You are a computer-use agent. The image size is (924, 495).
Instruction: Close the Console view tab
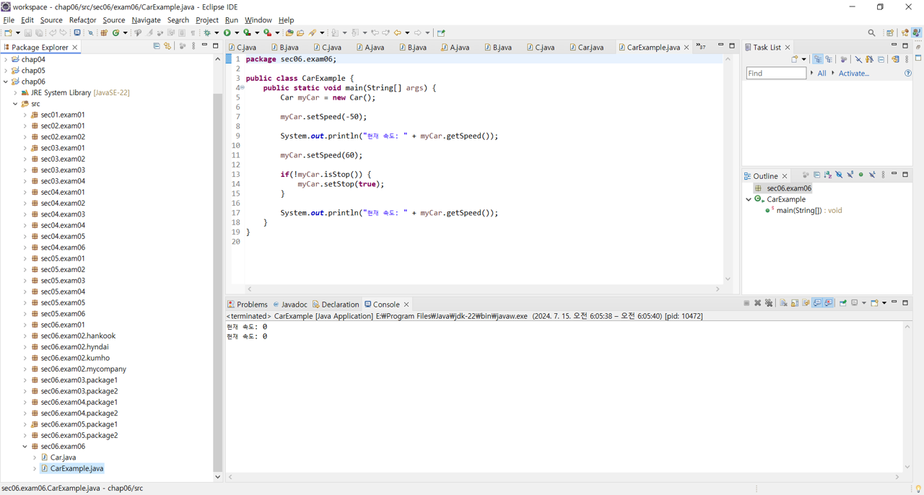406,305
